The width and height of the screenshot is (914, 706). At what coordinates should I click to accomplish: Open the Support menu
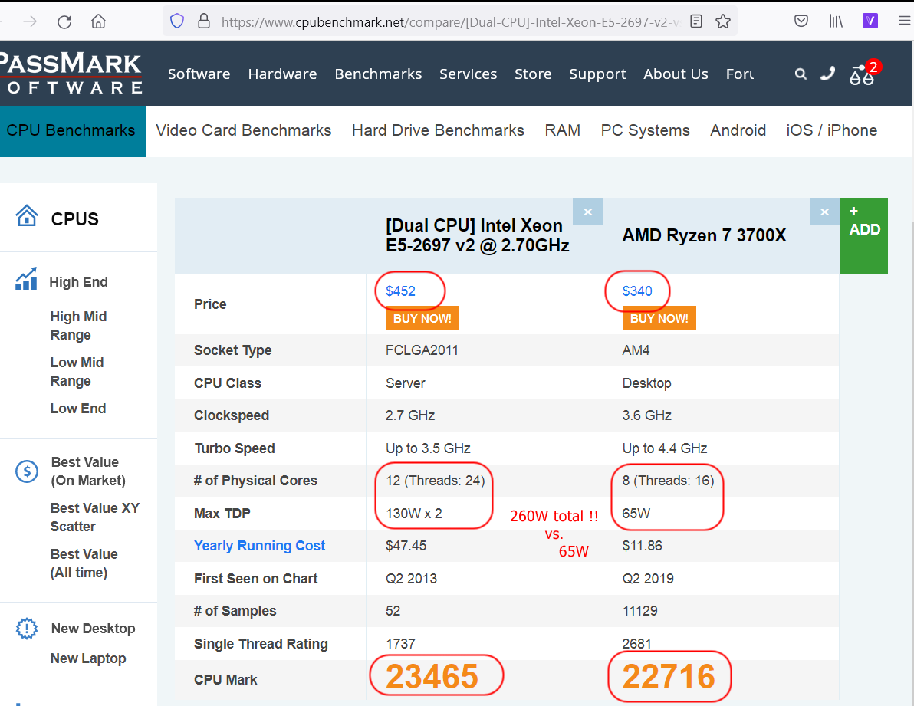(597, 74)
